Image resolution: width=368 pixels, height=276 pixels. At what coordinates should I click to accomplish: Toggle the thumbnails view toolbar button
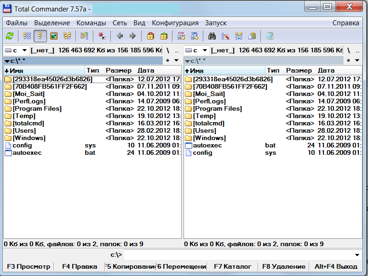pos(54,36)
